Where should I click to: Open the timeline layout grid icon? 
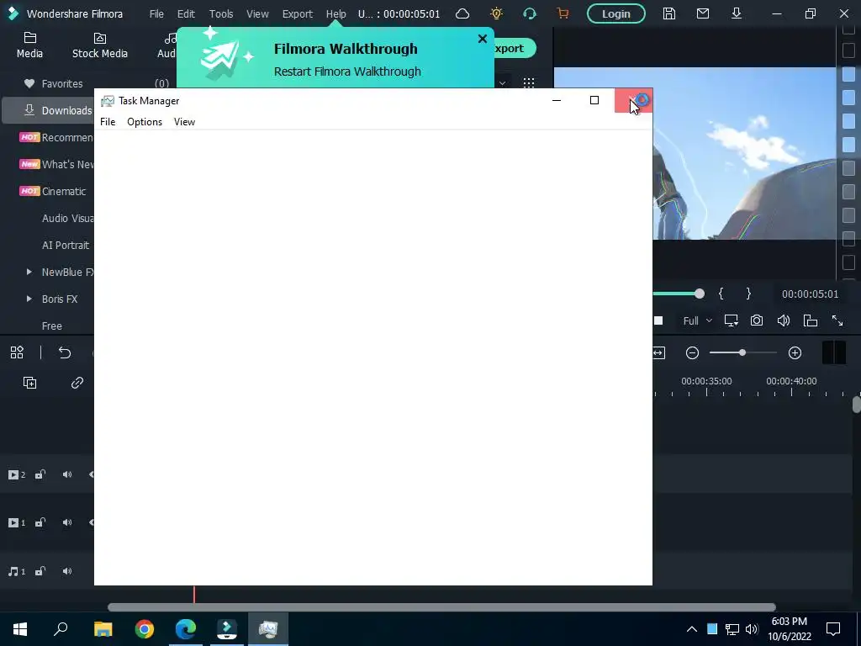[x=17, y=352]
